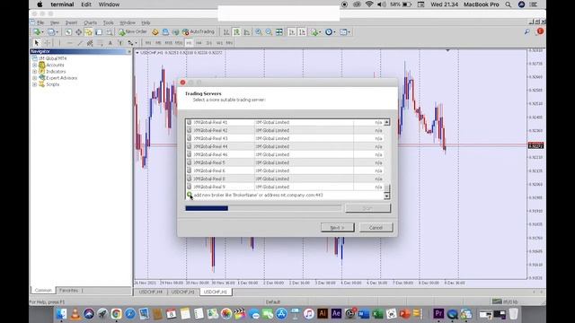Open the Charts menu
Image resolution: width=575 pixels, height=323 pixels.
point(90,22)
